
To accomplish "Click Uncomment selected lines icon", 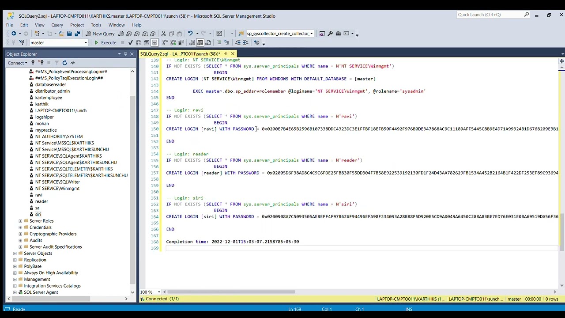I will [x=227, y=43].
